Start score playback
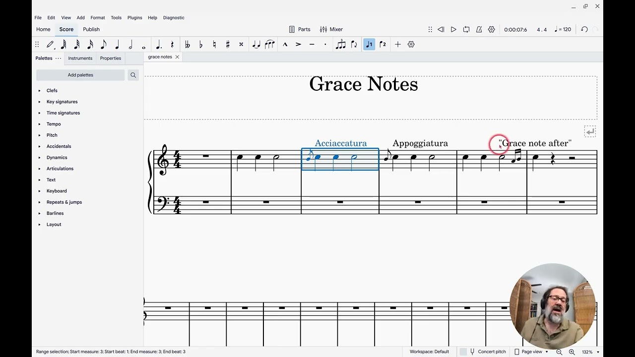The image size is (635, 357). pyautogui.click(x=453, y=29)
